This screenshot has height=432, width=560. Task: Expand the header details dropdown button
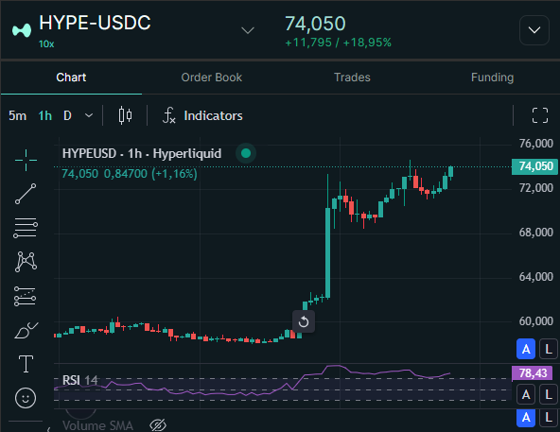click(534, 30)
